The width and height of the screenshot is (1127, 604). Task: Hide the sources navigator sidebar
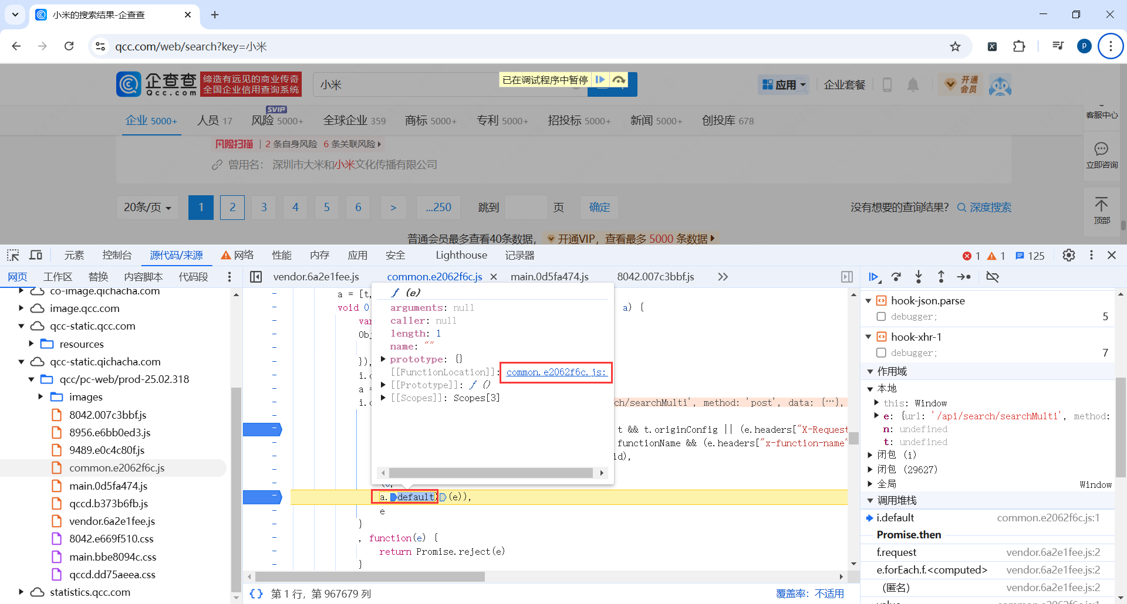point(256,277)
